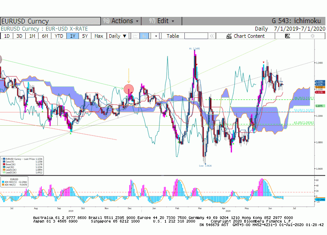Image resolution: width=327 pixels, height=235 pixels.
Task: Click the EUR-USD X-RATE description text
Action: coord(67,29)
